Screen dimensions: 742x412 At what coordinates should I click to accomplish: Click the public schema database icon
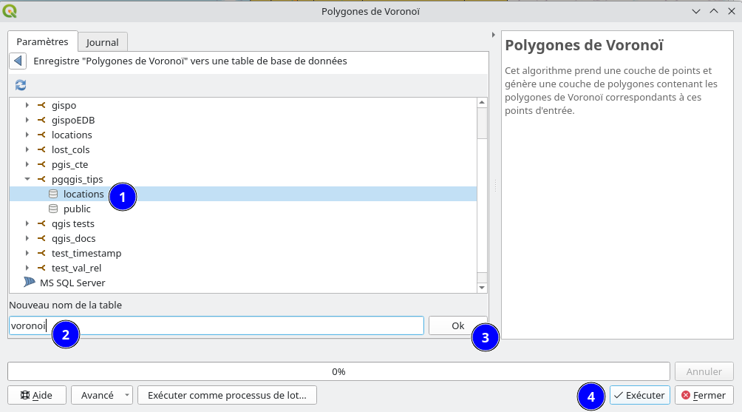tap(53, 209)
